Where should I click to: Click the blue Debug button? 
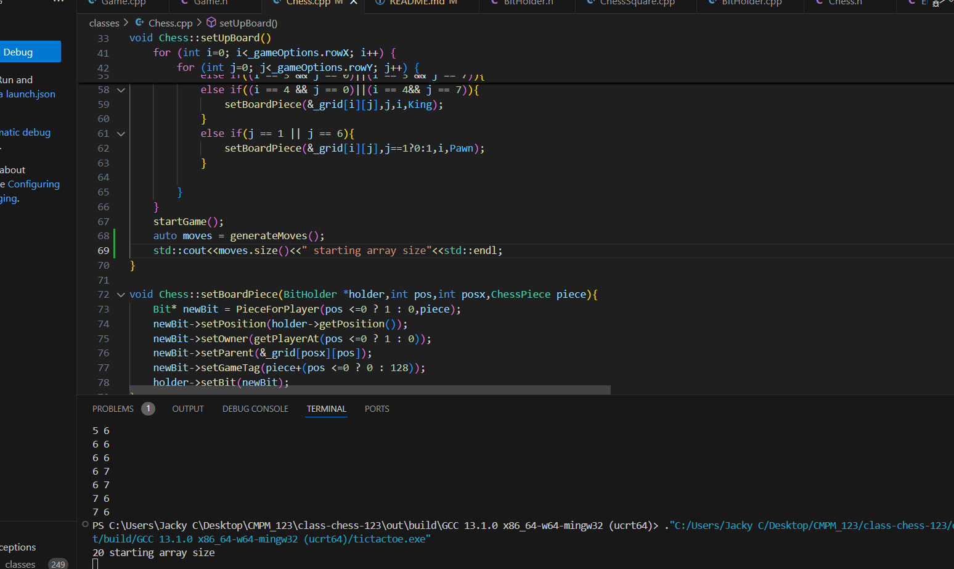click(30, 52)
